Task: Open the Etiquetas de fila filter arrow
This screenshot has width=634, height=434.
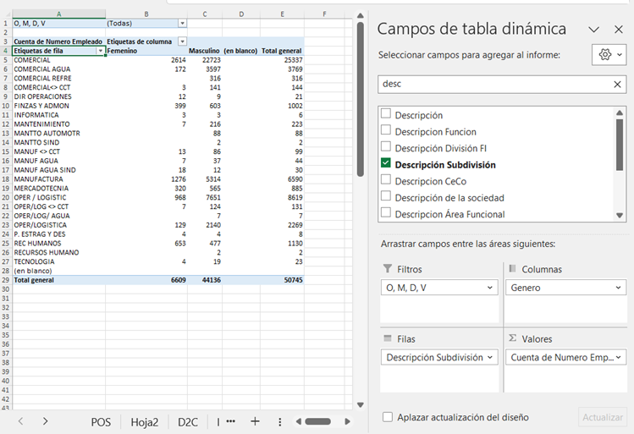Action: pyautogui.click(x=101, y=51)
